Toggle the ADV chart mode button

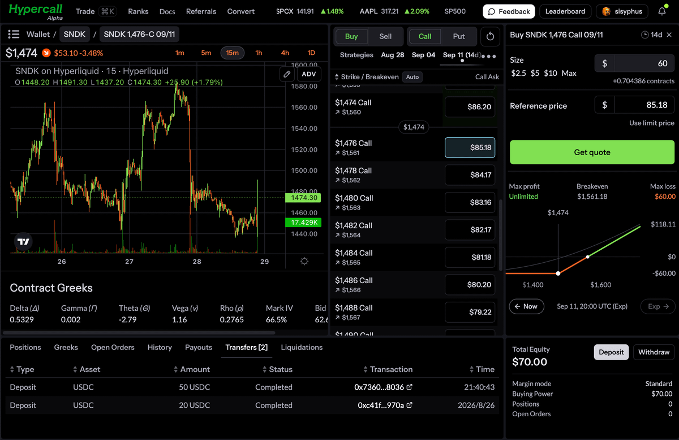309,74
